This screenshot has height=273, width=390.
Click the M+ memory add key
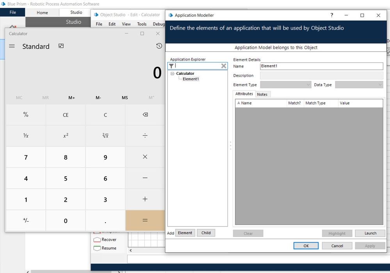coord(71,98)
